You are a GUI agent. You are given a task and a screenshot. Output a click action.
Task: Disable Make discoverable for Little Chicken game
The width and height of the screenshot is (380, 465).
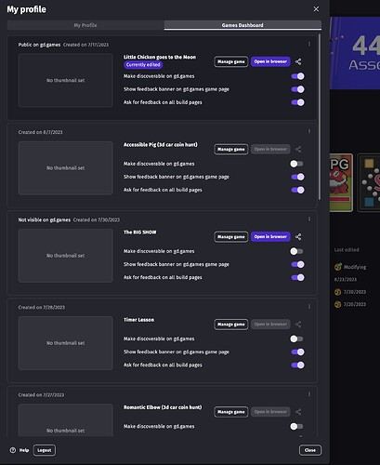click(297, 76)
